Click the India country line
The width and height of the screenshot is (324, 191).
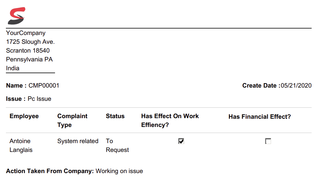pos(13,68)
